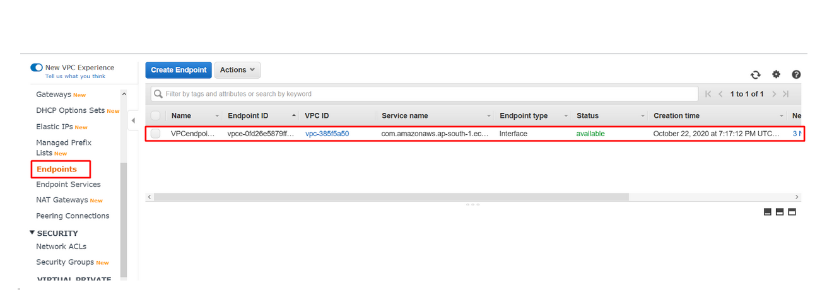Click the help question mark icon
The image size is (839, 290).
[796, 74]
